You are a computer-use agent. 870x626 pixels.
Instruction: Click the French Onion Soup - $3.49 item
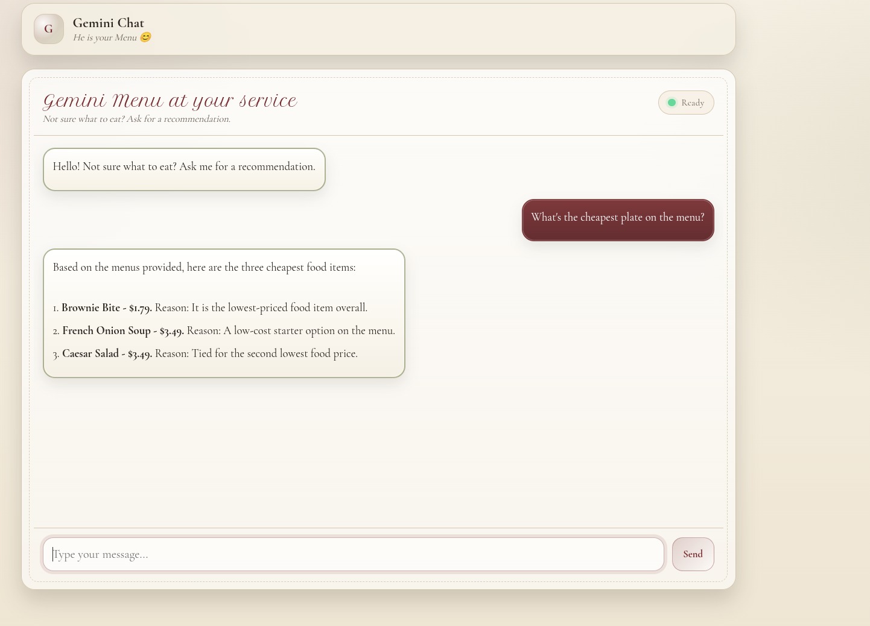224,330
